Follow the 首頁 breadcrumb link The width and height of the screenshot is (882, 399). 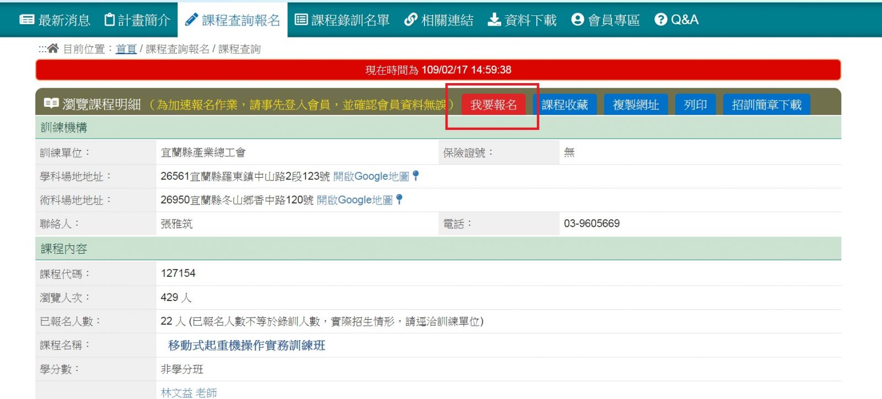[126, 49]
